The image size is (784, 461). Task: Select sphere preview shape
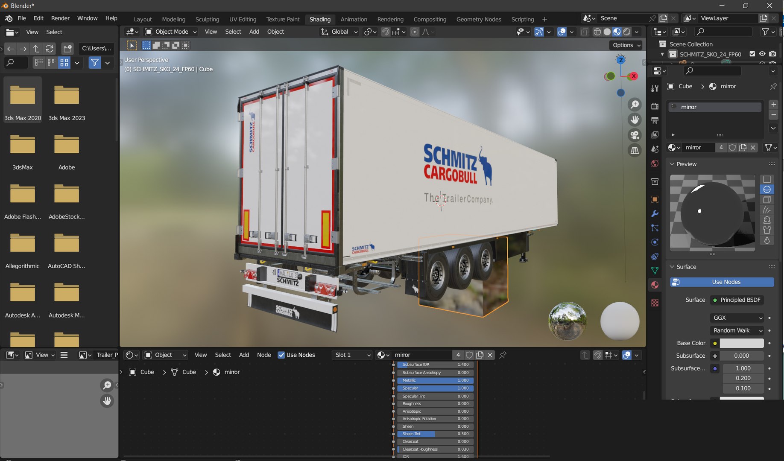pyautogui.click(x=767, y=190)
